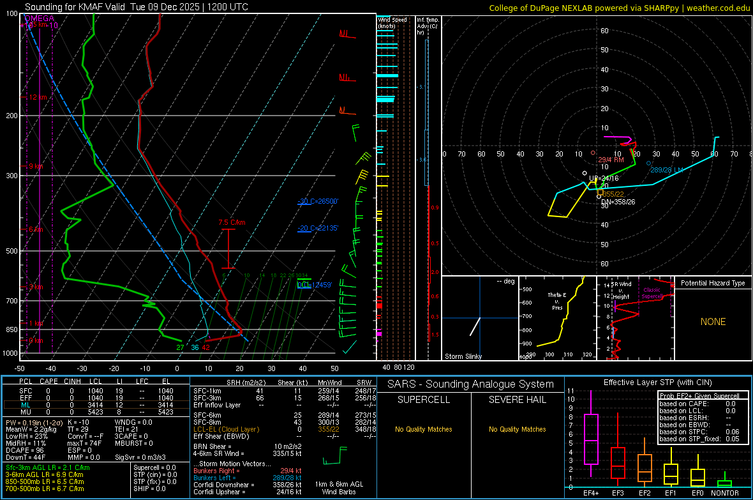Click the NONE hazard type text
Viewport: 753px width, 500px height.
pyautogui.click(x=713, y=322)
